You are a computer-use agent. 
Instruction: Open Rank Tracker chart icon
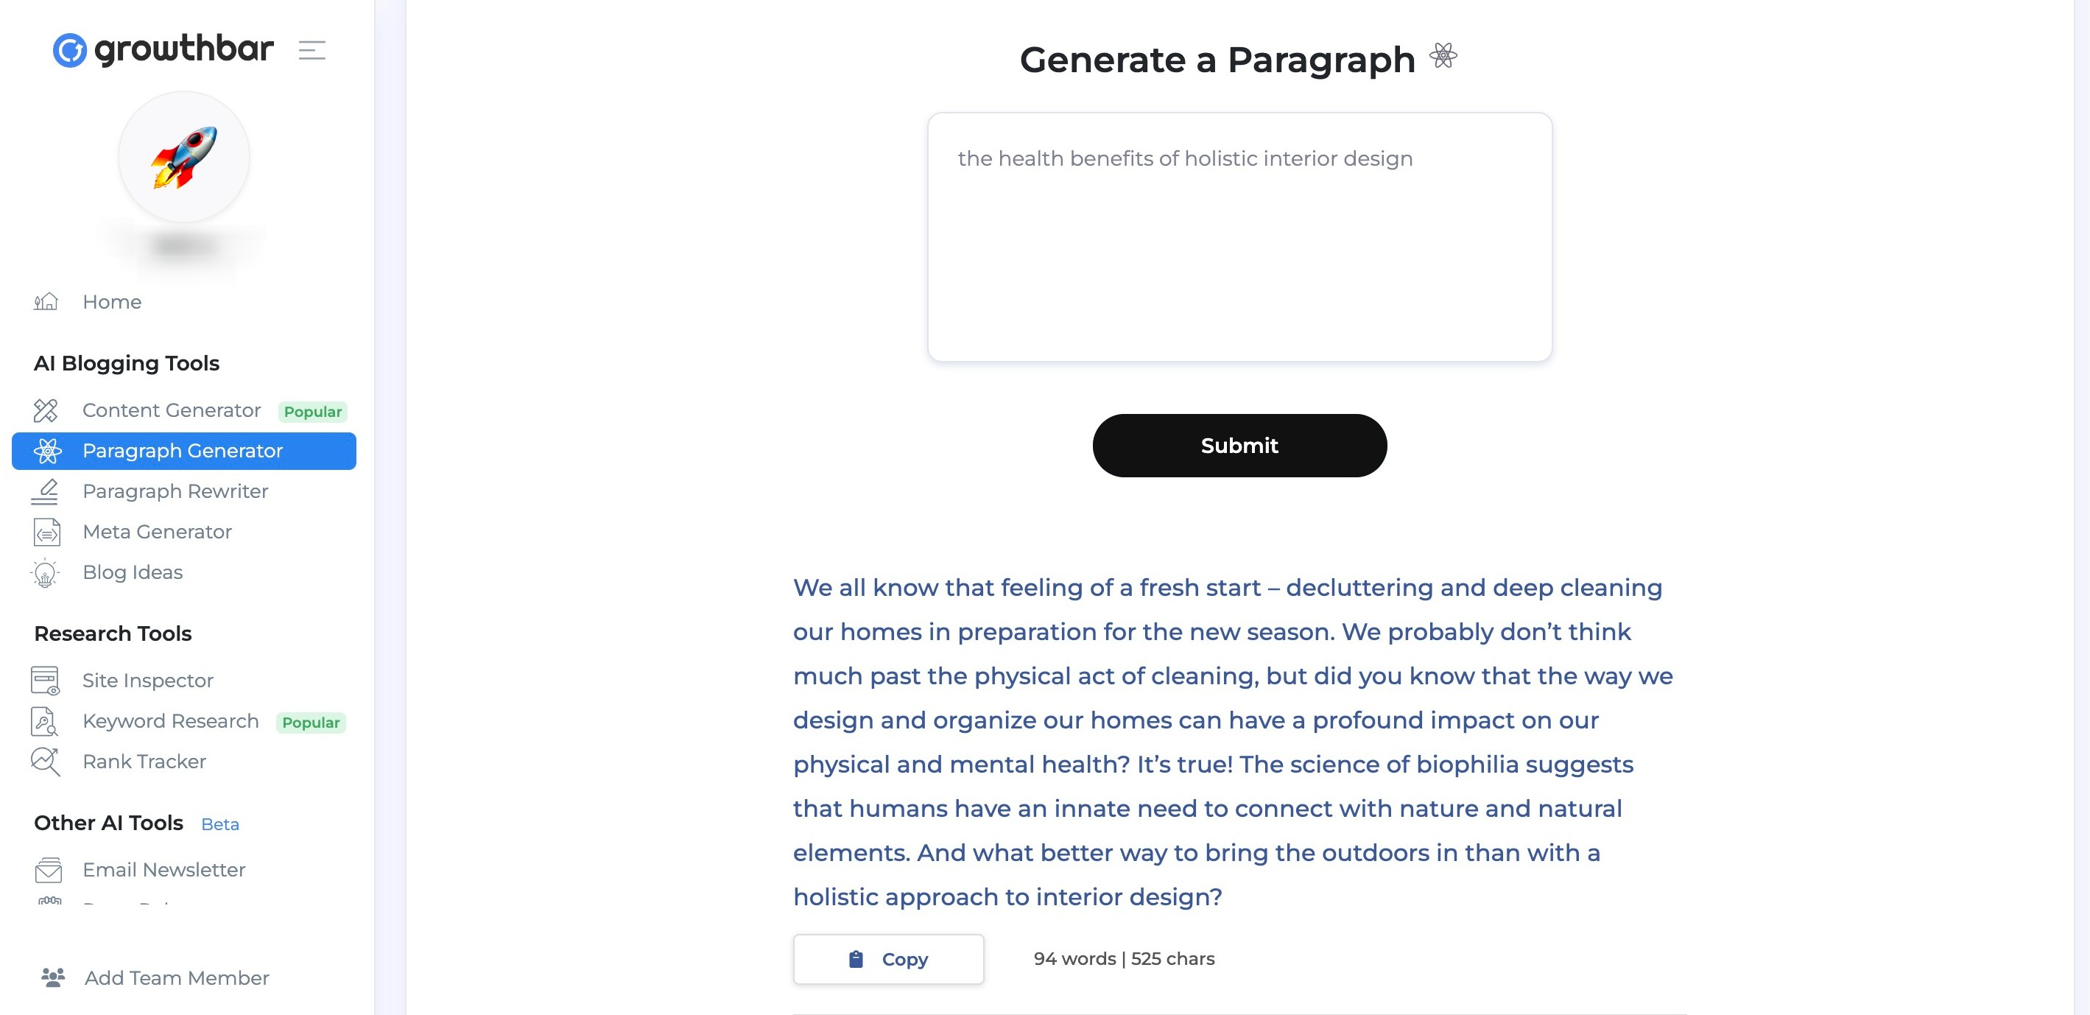pyautogui.click(x=46, y=762)
